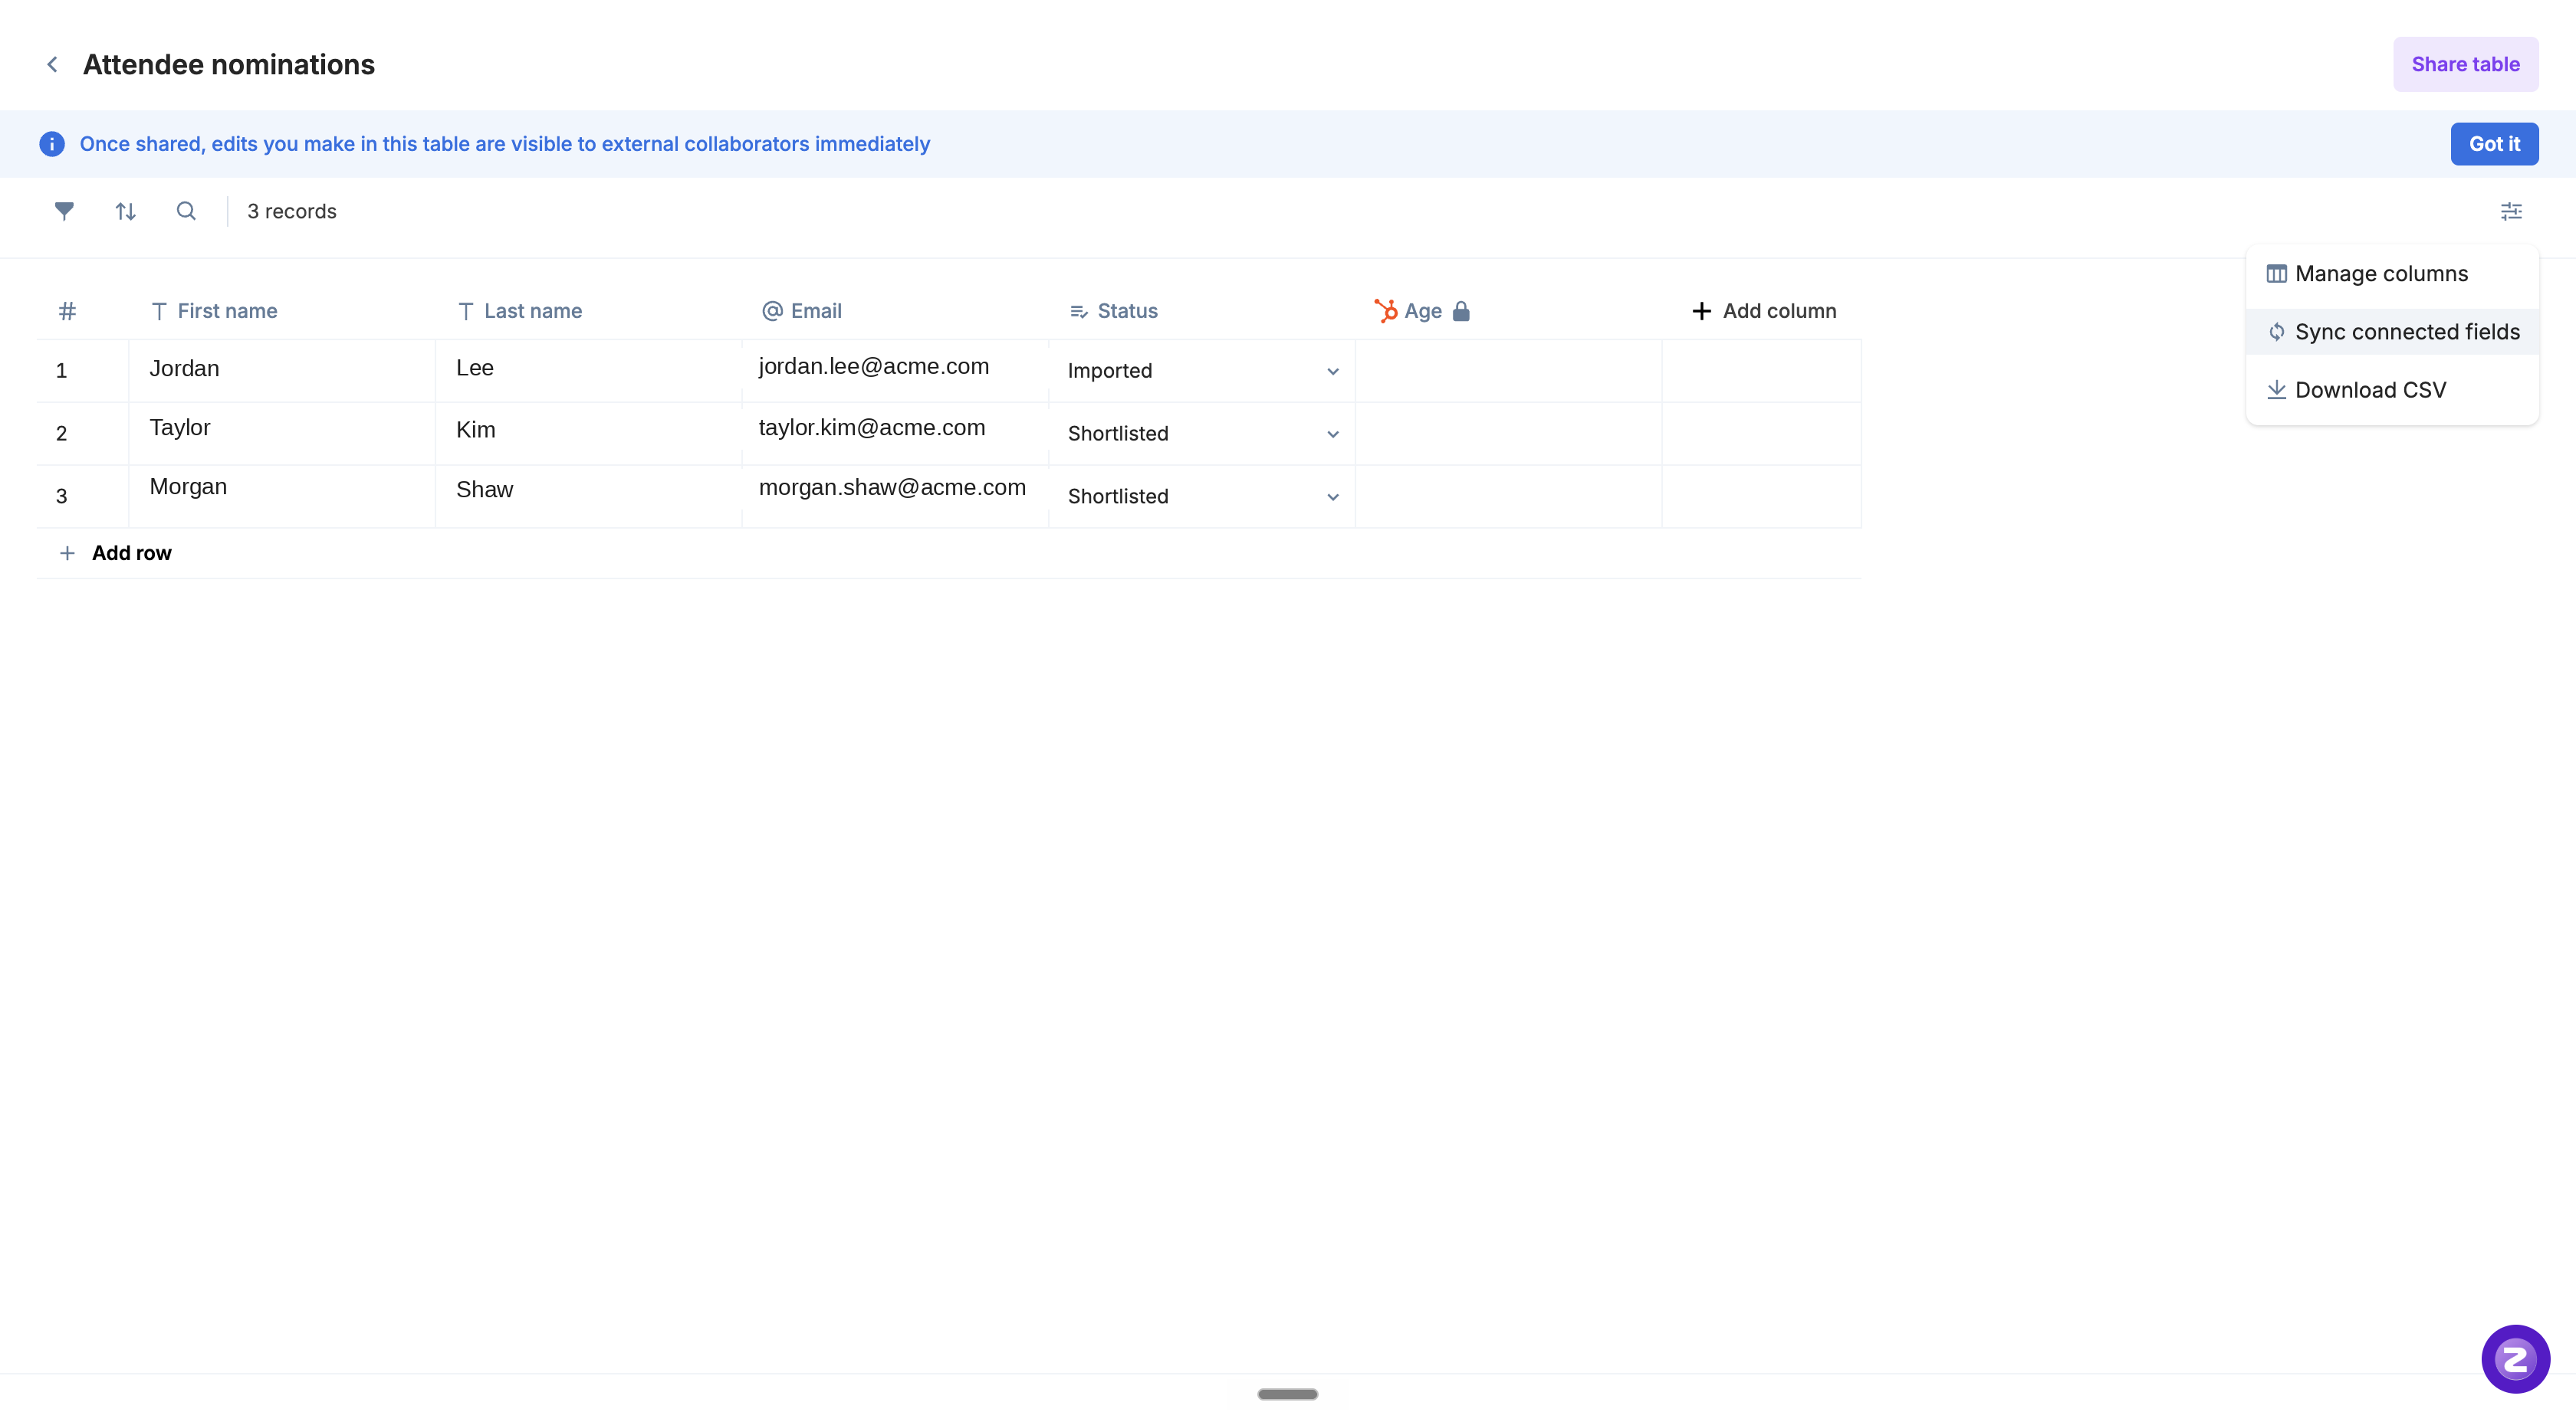The image size is (2576, 1422).
Task: Click the sync icon beside Sync connected fields
Action: (2276, 332)
